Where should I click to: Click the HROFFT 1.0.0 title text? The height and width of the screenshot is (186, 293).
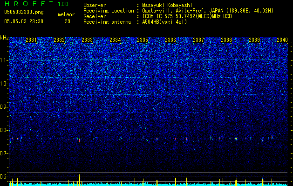click(36, 4)
